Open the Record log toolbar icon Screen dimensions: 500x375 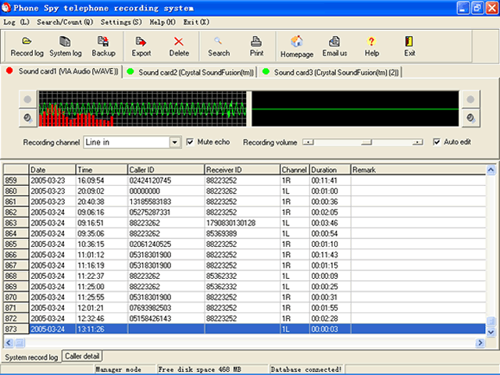pos(27,47)
